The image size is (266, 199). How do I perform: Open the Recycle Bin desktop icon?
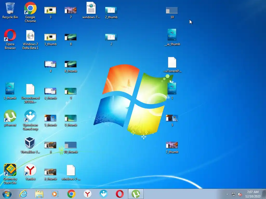tap(10, 10)
